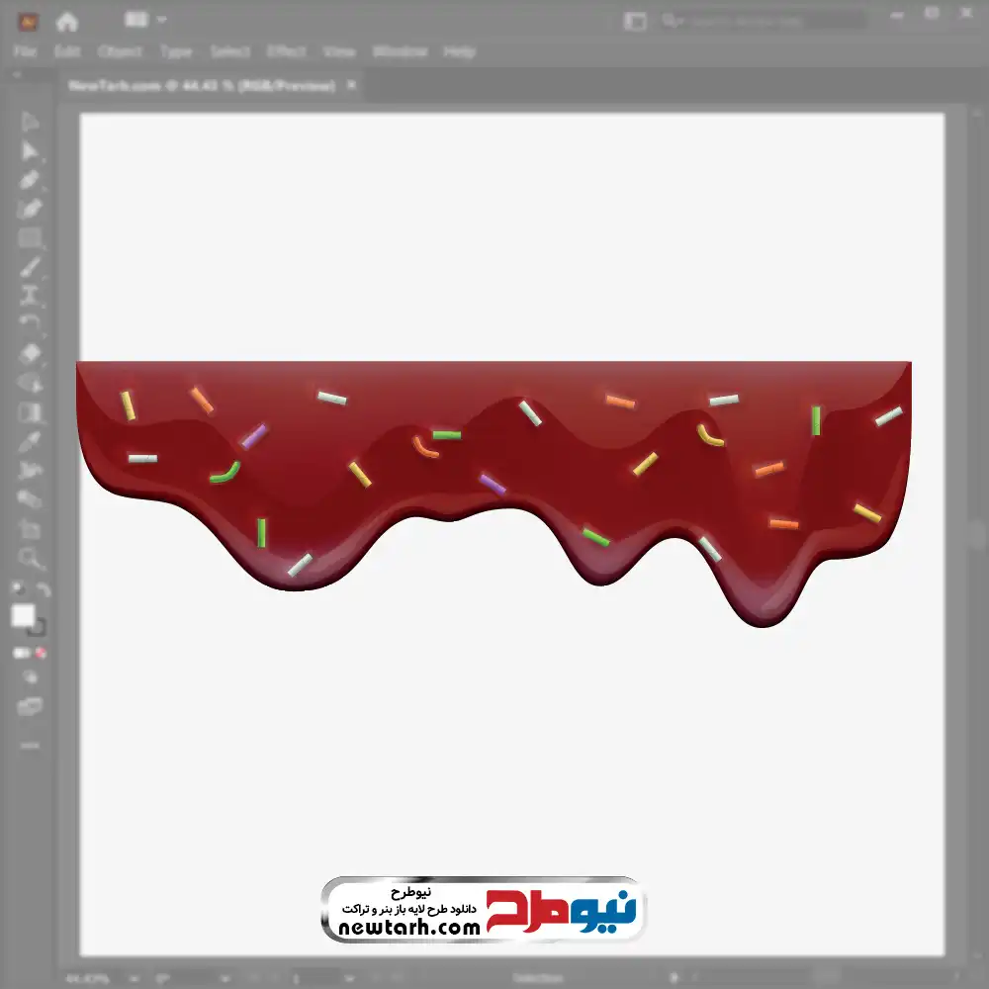Activate the Zoom magnifier tool
The height and width of the screenshot is (989, 989).
30,559
